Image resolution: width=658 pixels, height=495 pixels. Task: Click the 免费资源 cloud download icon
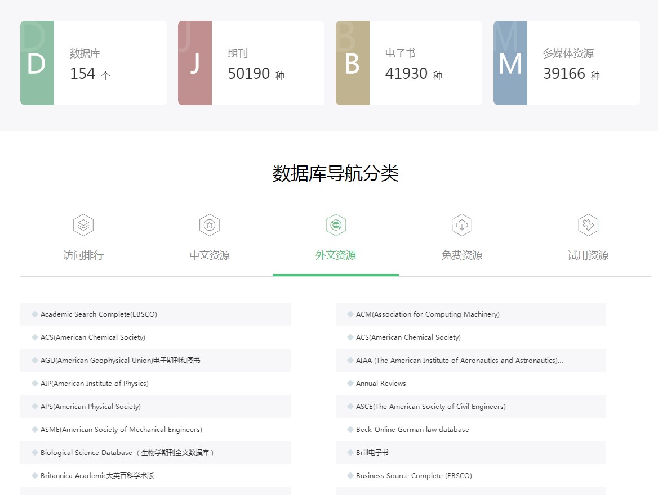click(x=462, y=225)
